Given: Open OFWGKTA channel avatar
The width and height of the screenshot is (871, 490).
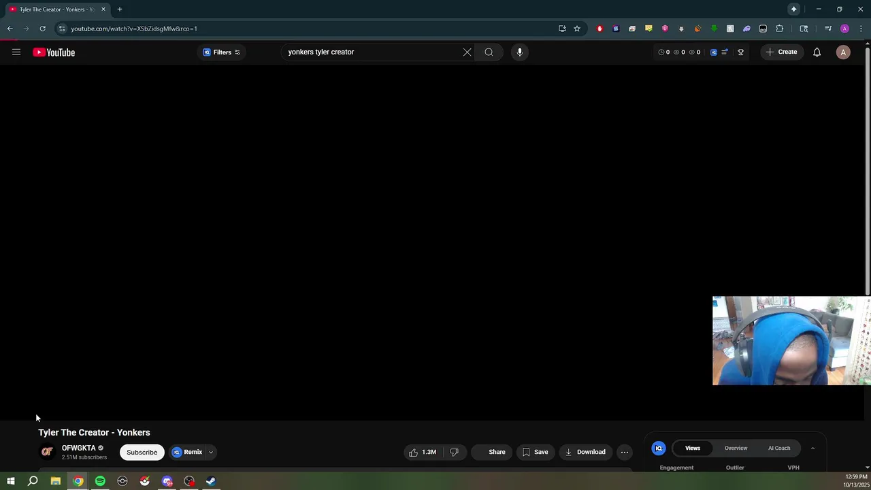Looking at the screenshot, I should pyautogui.click(x=47, y=452).
